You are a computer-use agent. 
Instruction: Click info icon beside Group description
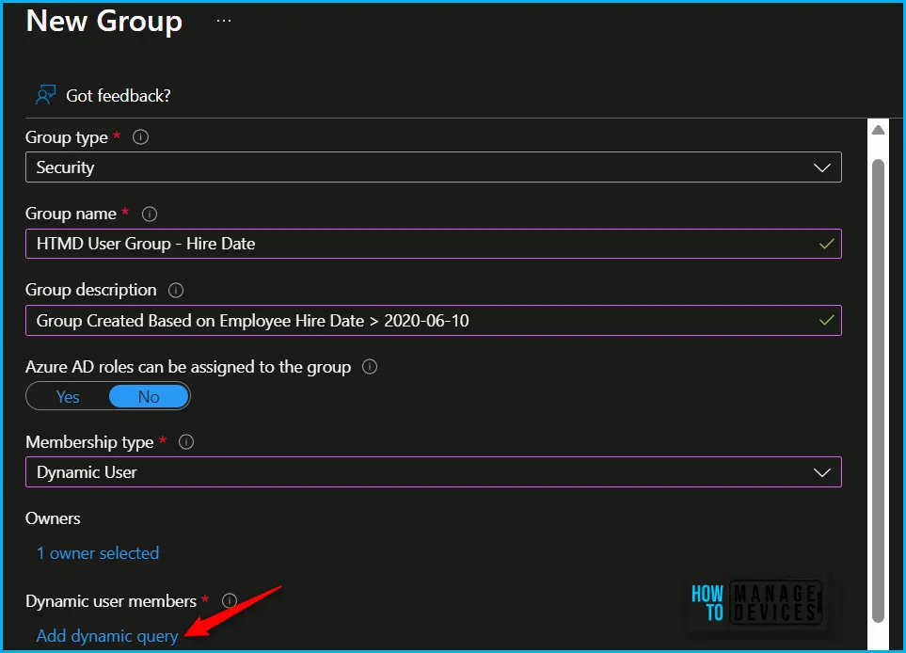pyautogui.click(x=176, y=290)
